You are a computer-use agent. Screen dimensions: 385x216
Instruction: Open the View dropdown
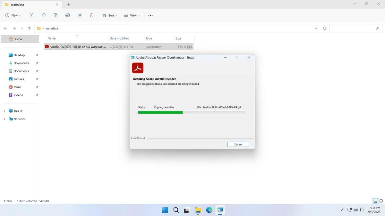pyautogui.click(x=132, y=15)
